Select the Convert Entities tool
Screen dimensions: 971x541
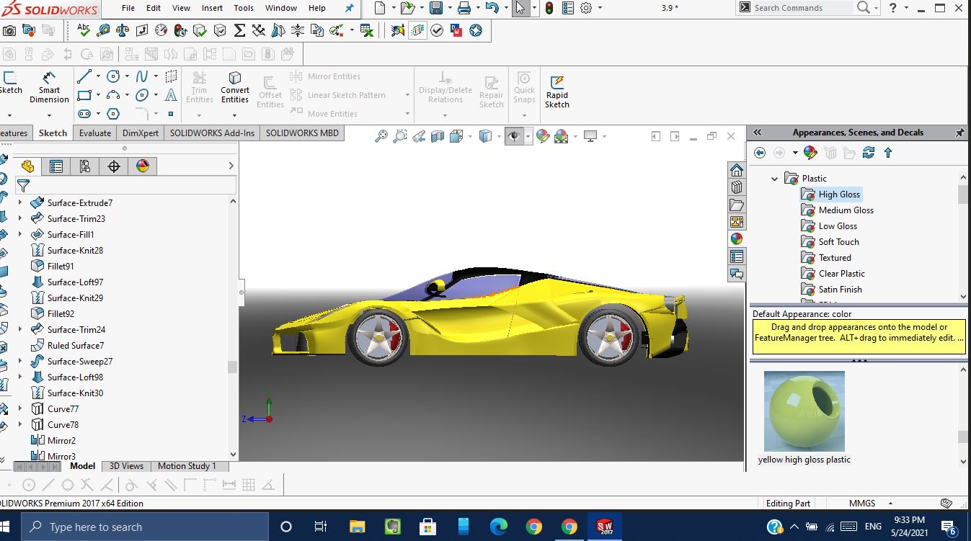(x=235, y=87)
